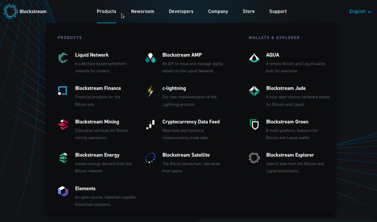
Task: Click the Blockstream logo in header
Action: click(25, 11)
